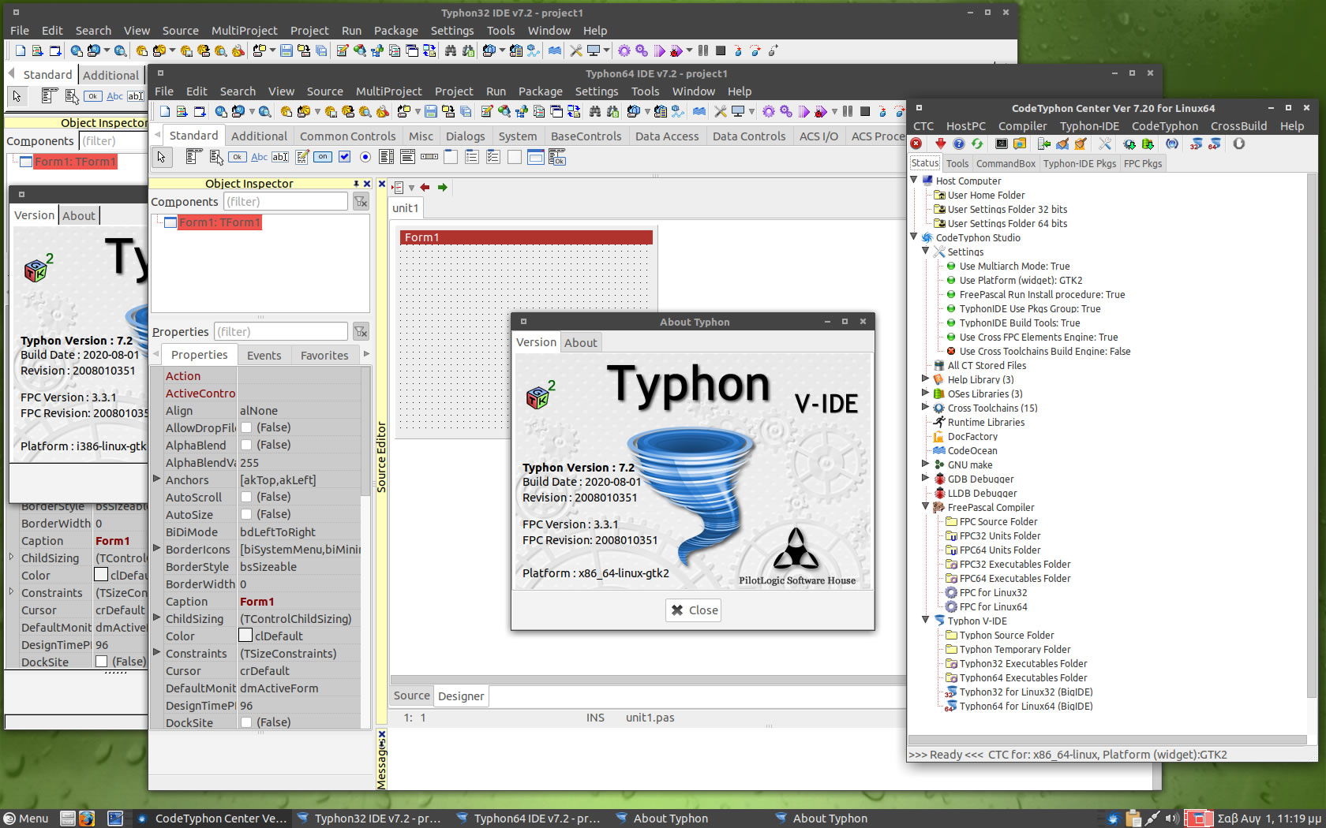Open the terminal icon in CodeTyphon Center toolbar

pos(1001,144)
